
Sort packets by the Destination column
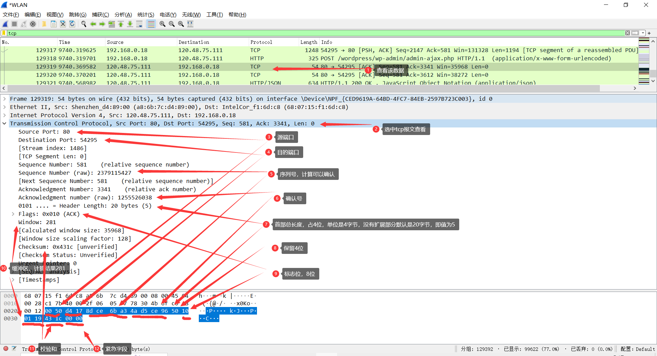click(x=213, y=42)
